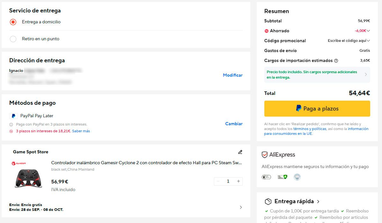Click the Game Spot Store name
The height and width of the screenshot is (223, 382).
(x=31, y=152)
